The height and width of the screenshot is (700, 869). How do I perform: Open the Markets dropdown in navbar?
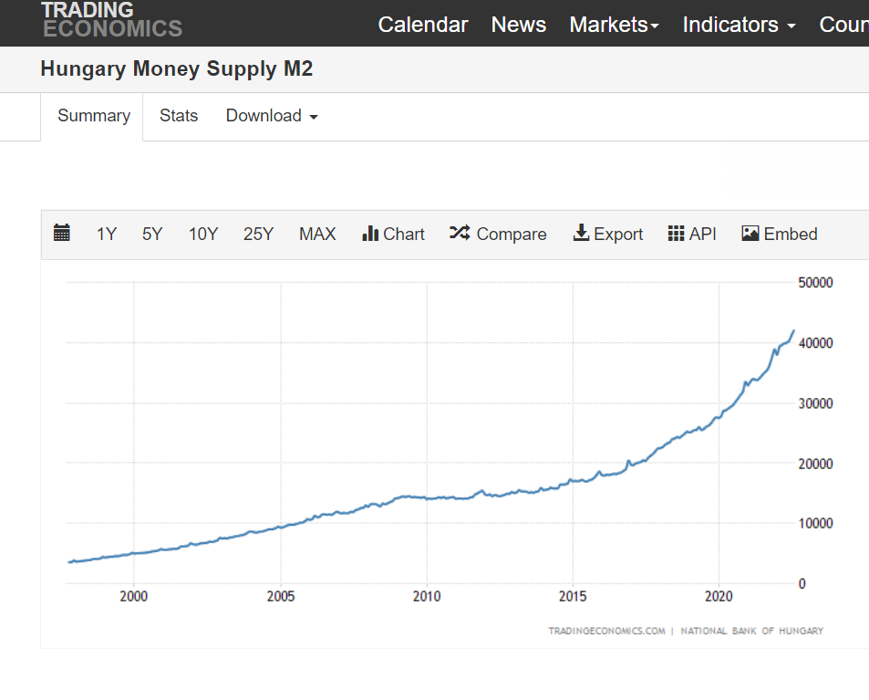coord(614,25)
